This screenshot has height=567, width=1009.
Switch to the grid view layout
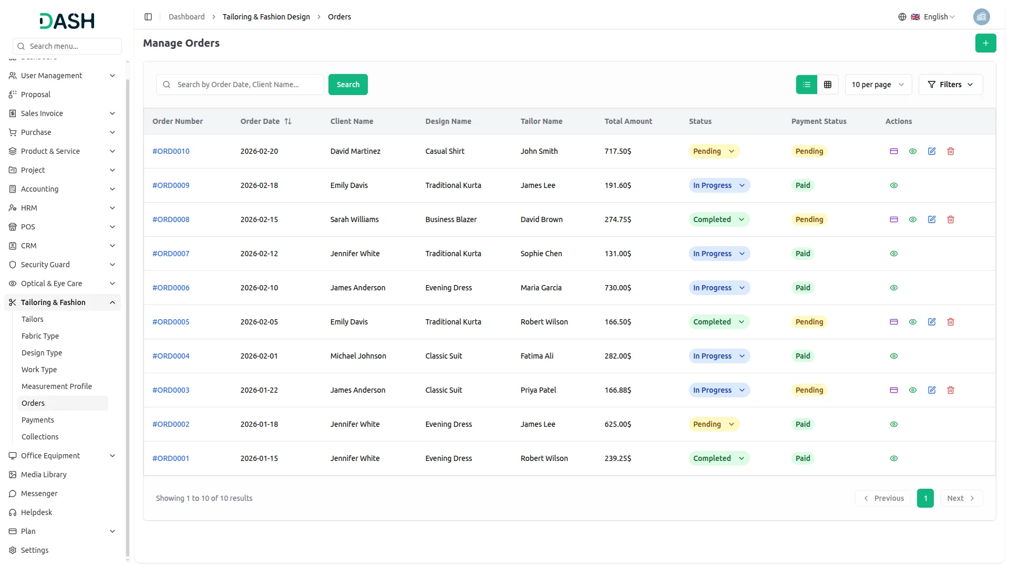827,85
